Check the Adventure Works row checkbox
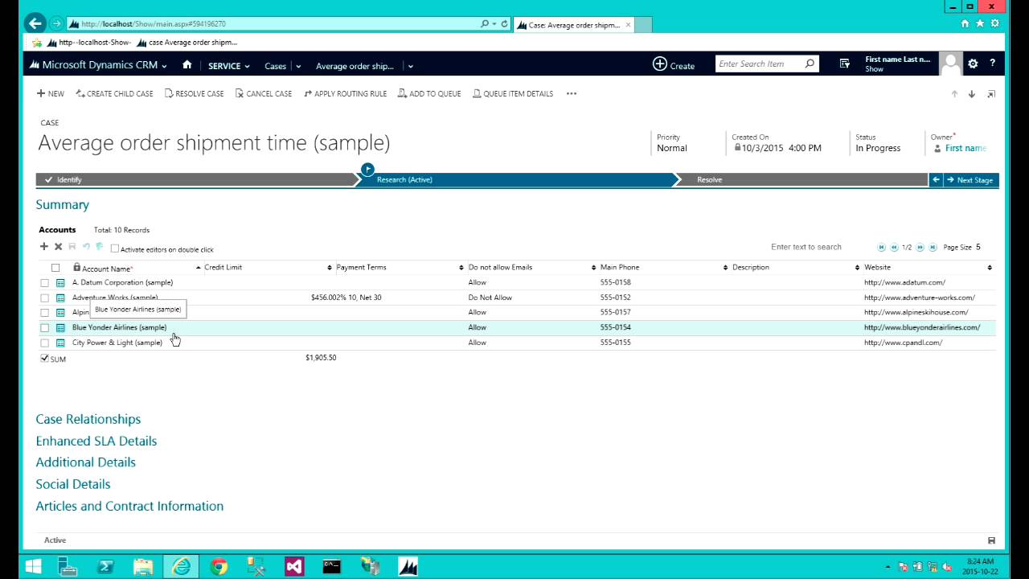This screenshot has width=1029, height=579. 44,298
